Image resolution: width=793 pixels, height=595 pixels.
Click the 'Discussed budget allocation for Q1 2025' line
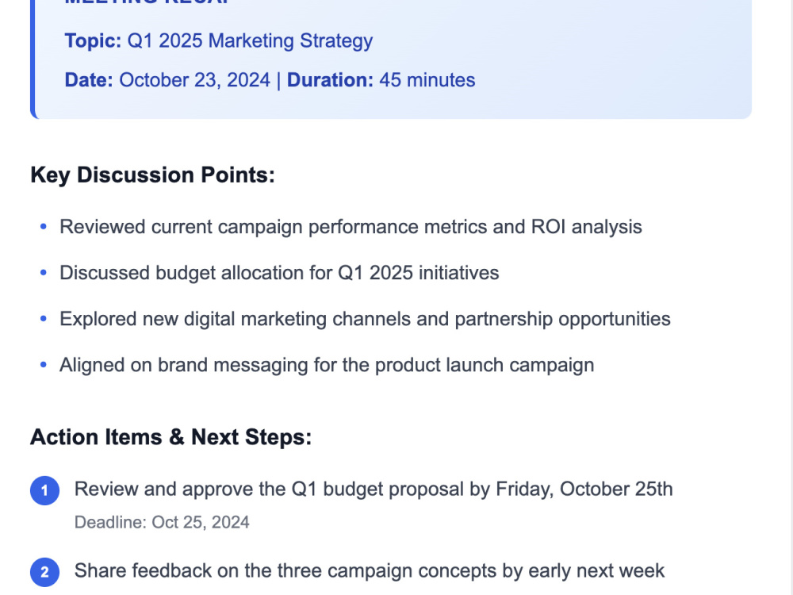279,273
